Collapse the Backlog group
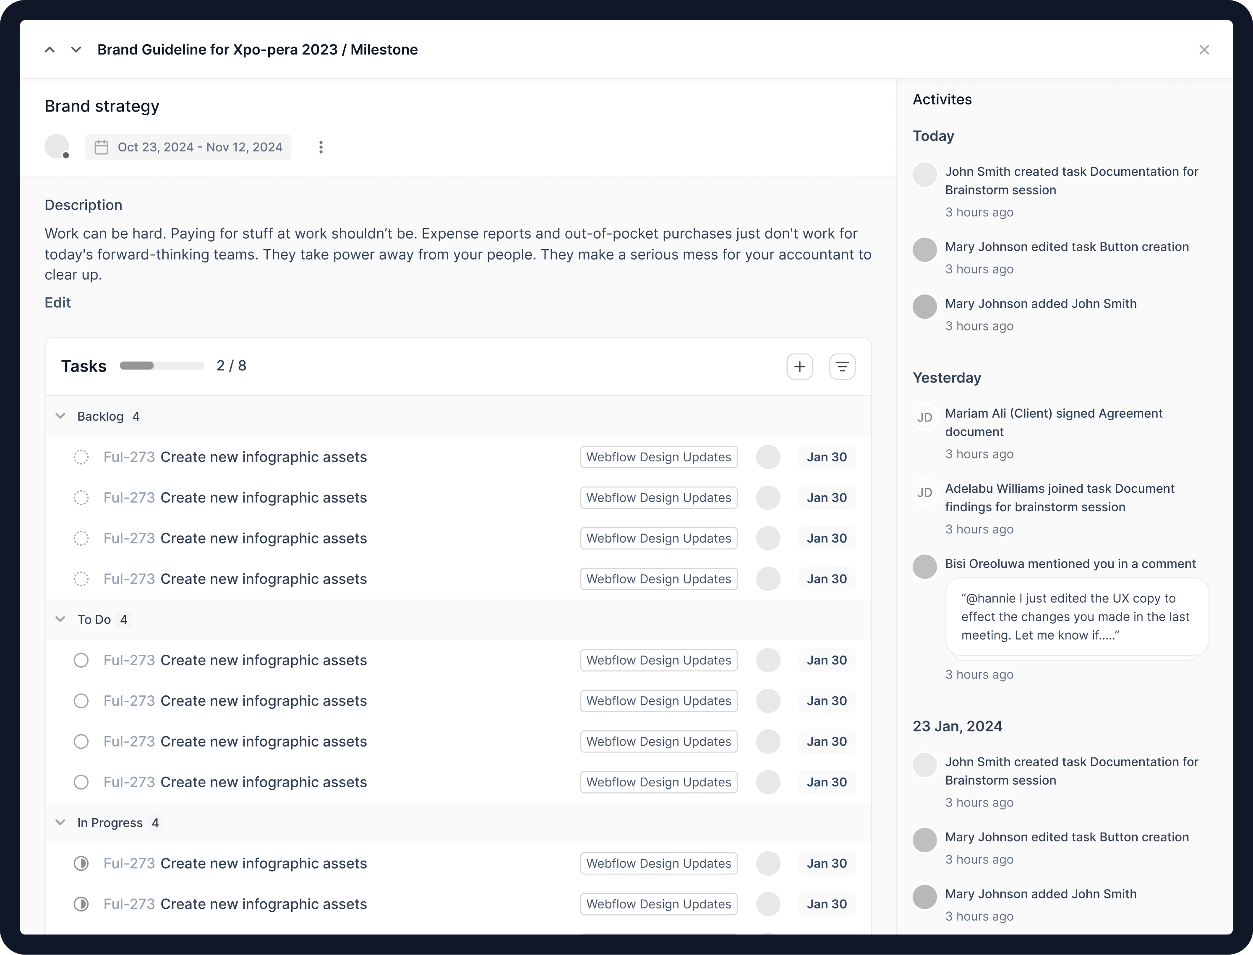 [x=60, y=416]
